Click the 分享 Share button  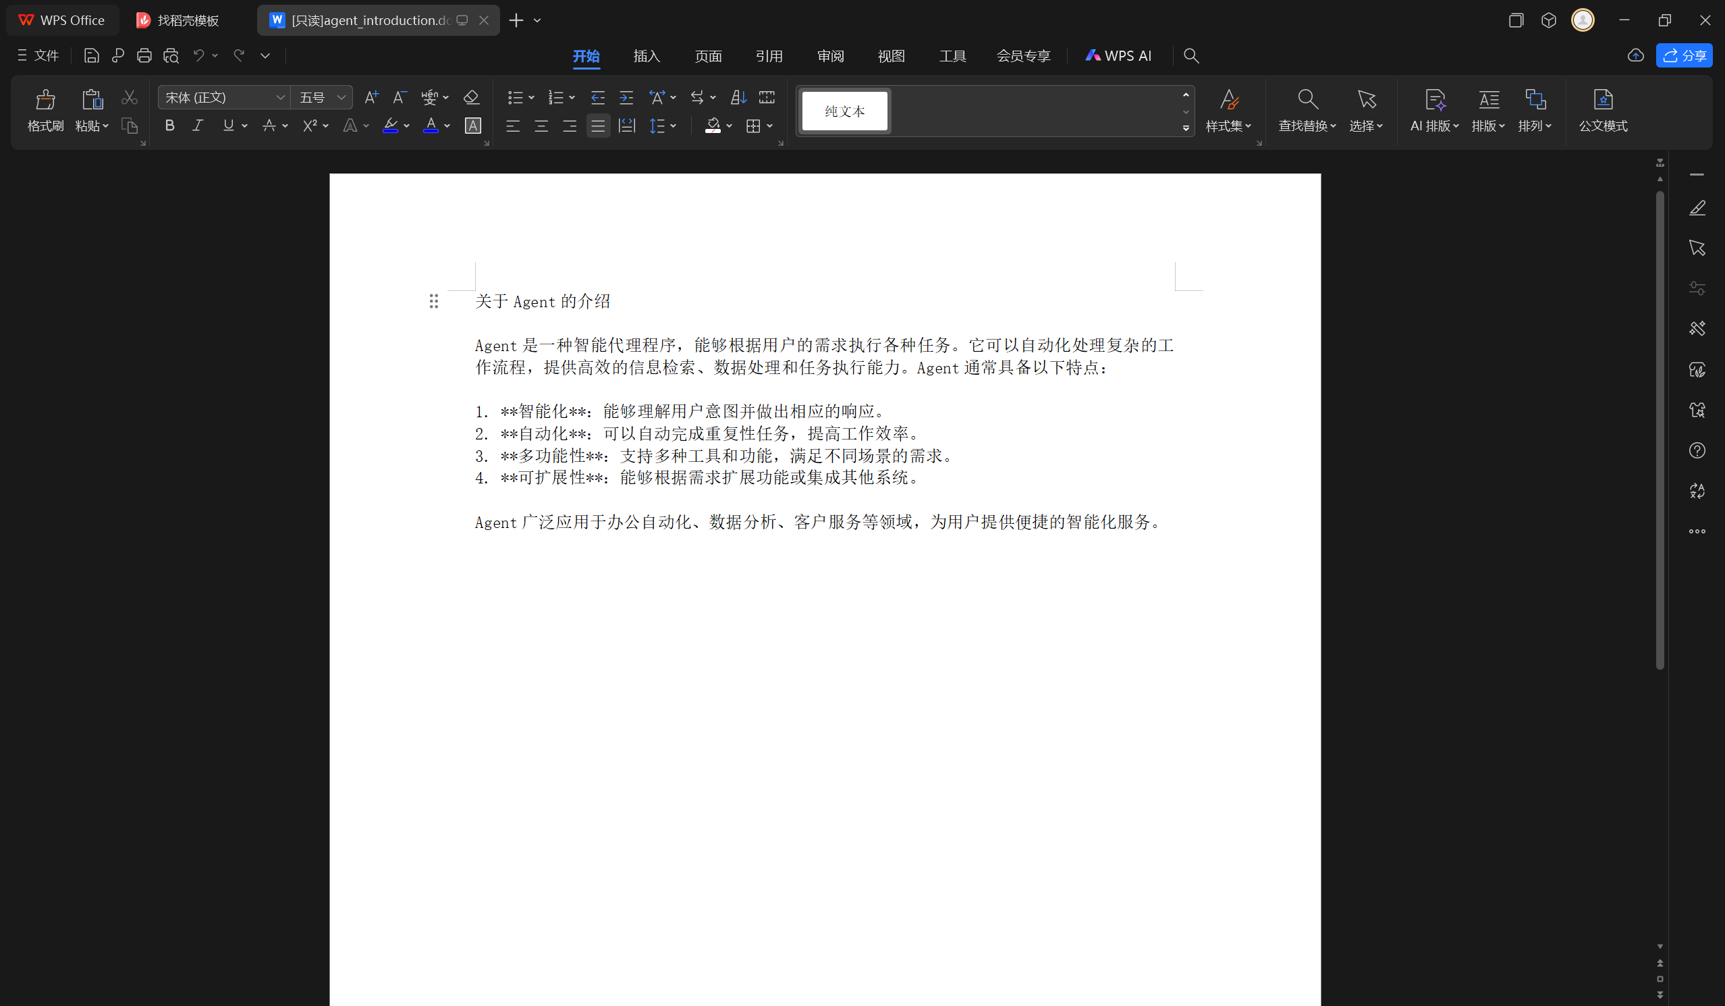coord(1684,55)
